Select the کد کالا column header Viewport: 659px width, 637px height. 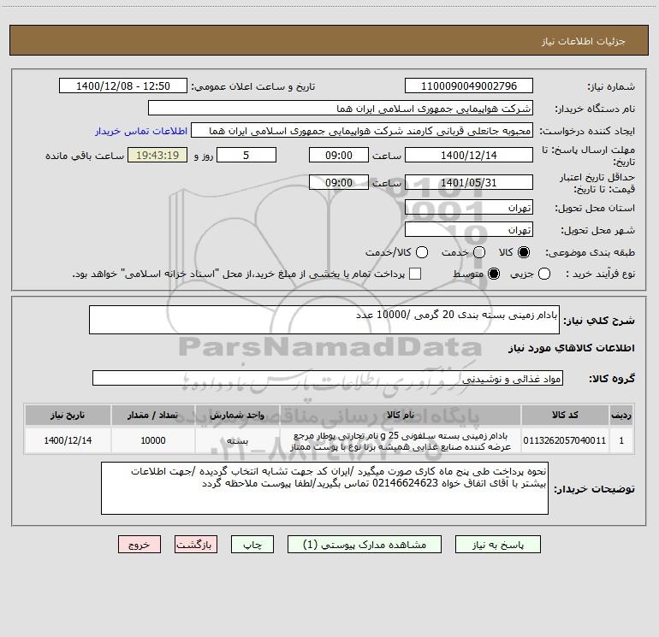(565, 416)
